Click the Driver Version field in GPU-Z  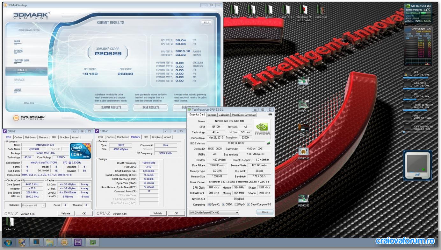(x=238, y=182)
